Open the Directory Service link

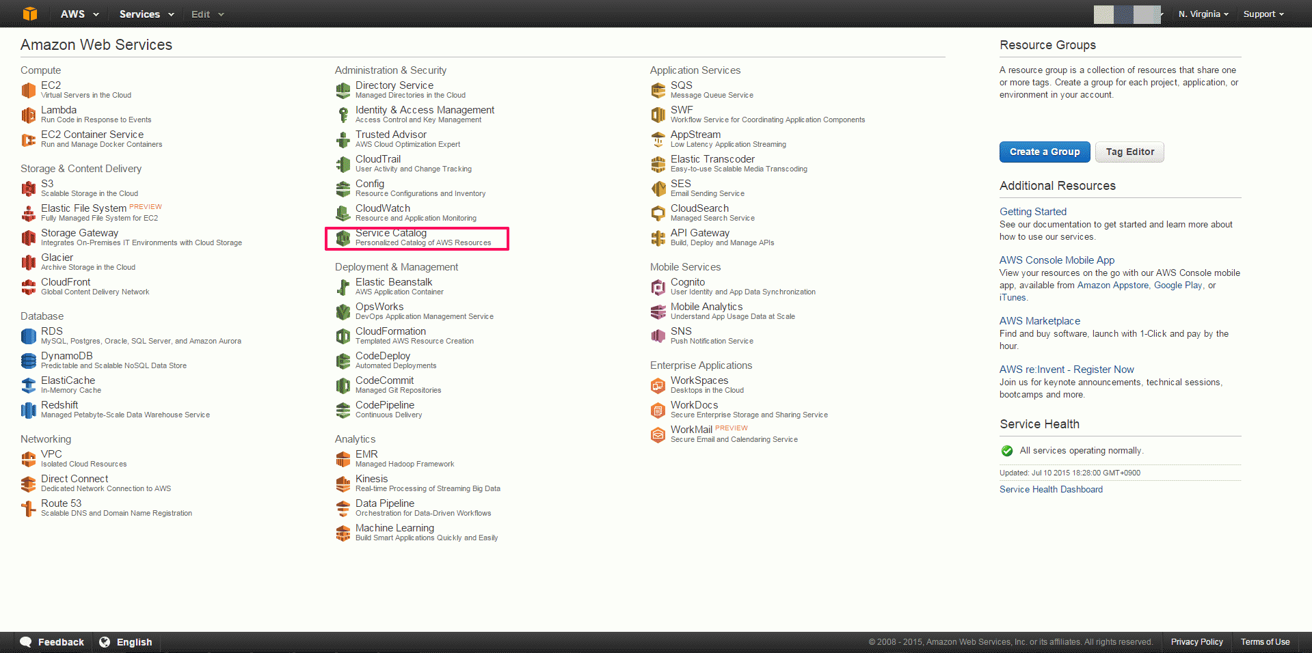pyautogui.click(x=394, y=85)
